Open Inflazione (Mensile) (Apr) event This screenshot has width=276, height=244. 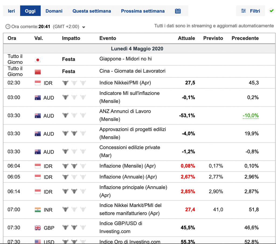(x=127, y=166)
